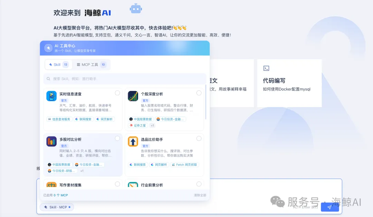Click the 实时信息速查 skill phone icon
373x217 pixels.
click(51, 96)
